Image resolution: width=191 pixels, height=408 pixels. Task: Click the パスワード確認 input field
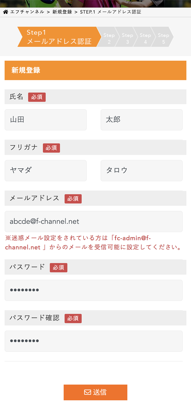coord(93,341)
